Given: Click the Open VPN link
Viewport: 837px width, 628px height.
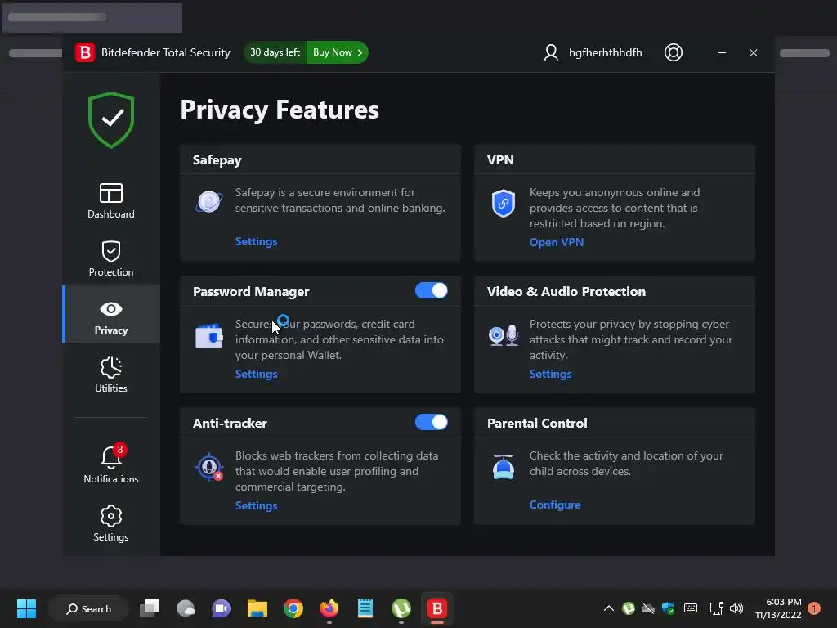Looking at the screenshot, I should coord(556,242).
